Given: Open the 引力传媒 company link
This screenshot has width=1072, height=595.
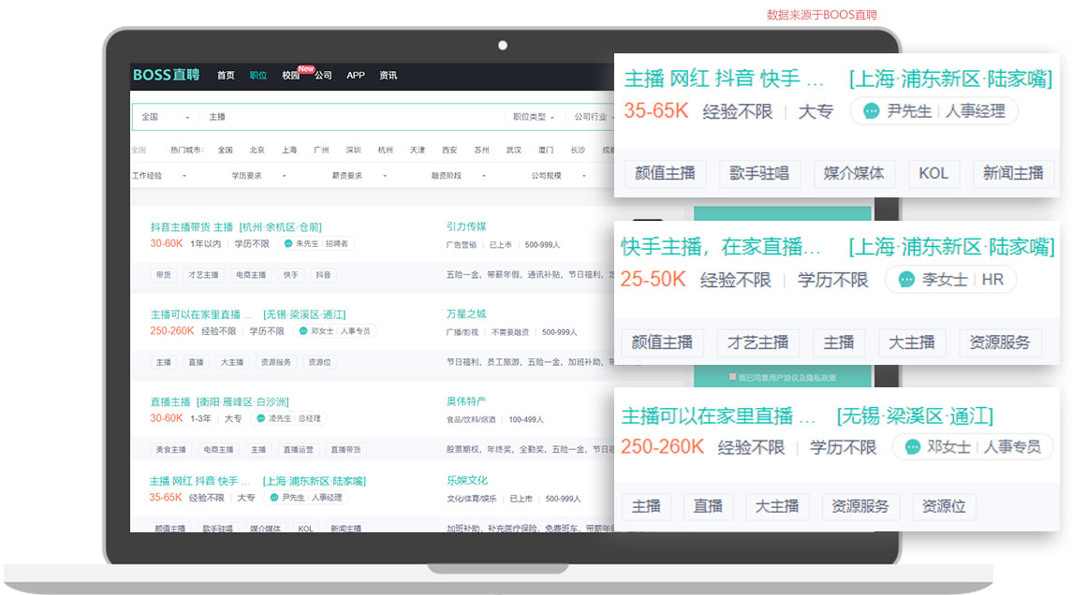Looking at the screenshot, I should click(465, 226).
